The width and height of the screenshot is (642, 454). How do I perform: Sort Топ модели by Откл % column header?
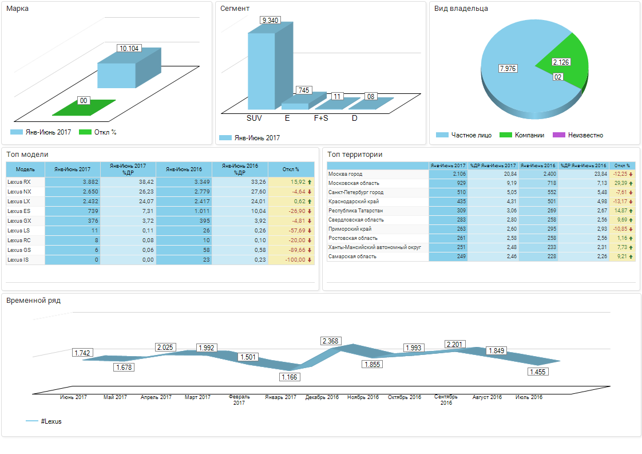click(x=291, y=169)
